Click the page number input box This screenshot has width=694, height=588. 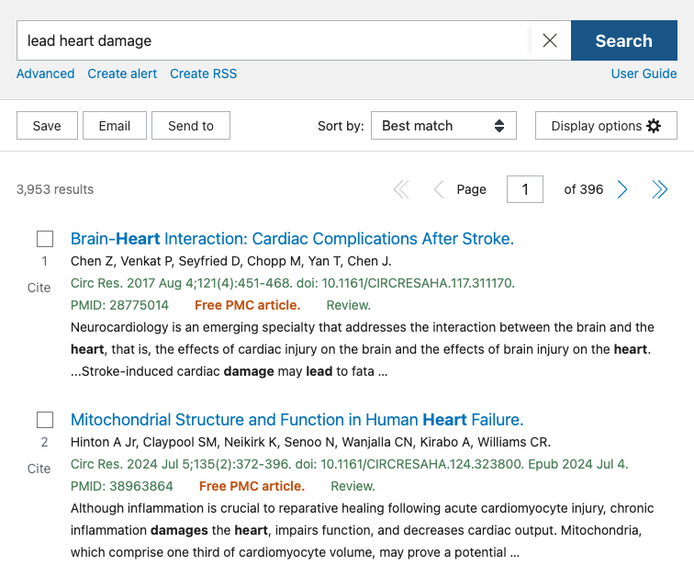pyautogui.click(x=525, y=189)
